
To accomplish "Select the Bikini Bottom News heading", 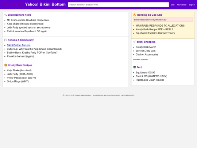I will [x=19, y=15].
